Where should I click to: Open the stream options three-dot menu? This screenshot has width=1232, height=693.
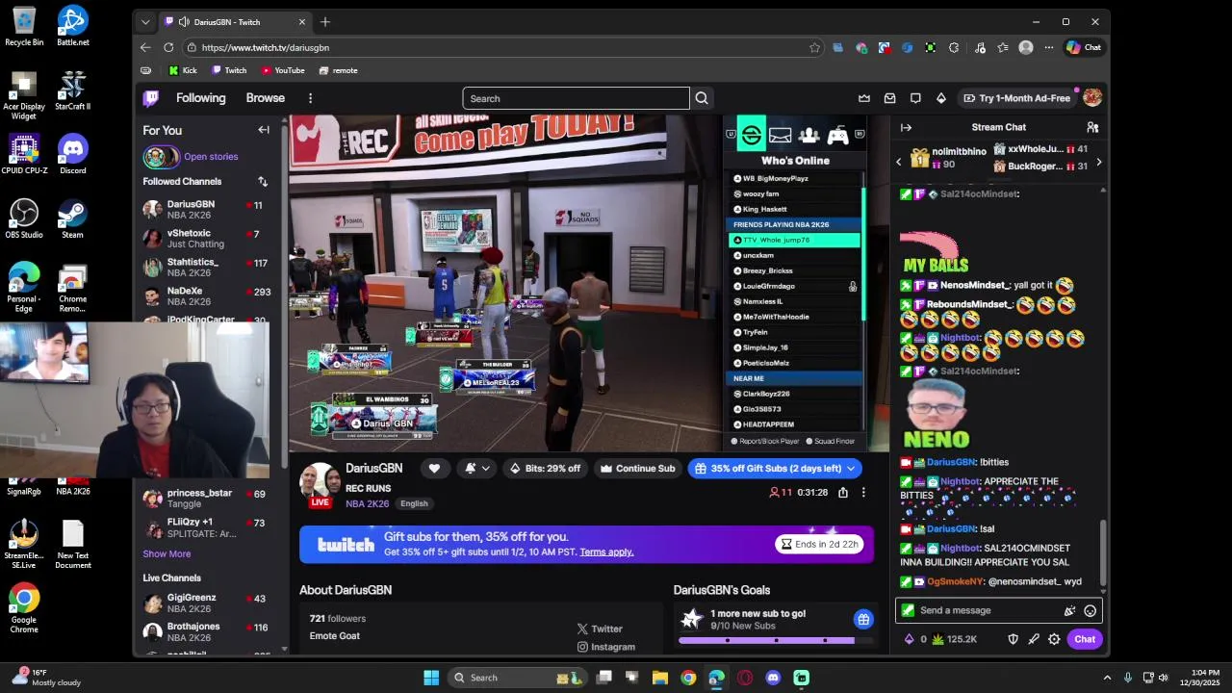(x=863, y=492)
